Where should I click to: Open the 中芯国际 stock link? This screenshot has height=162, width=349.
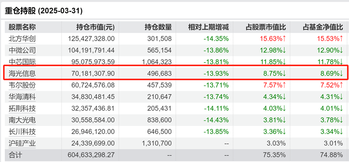pos(22,62)
